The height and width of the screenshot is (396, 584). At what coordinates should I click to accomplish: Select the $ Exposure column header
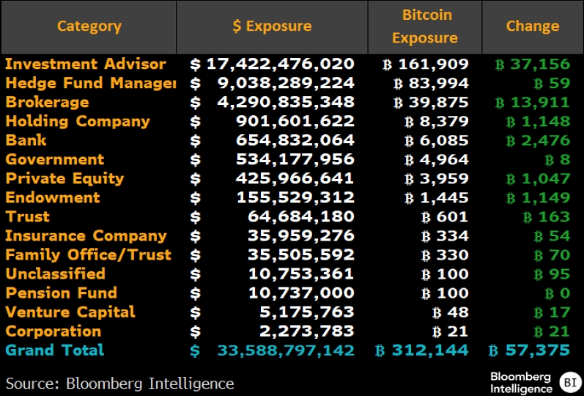272,26
